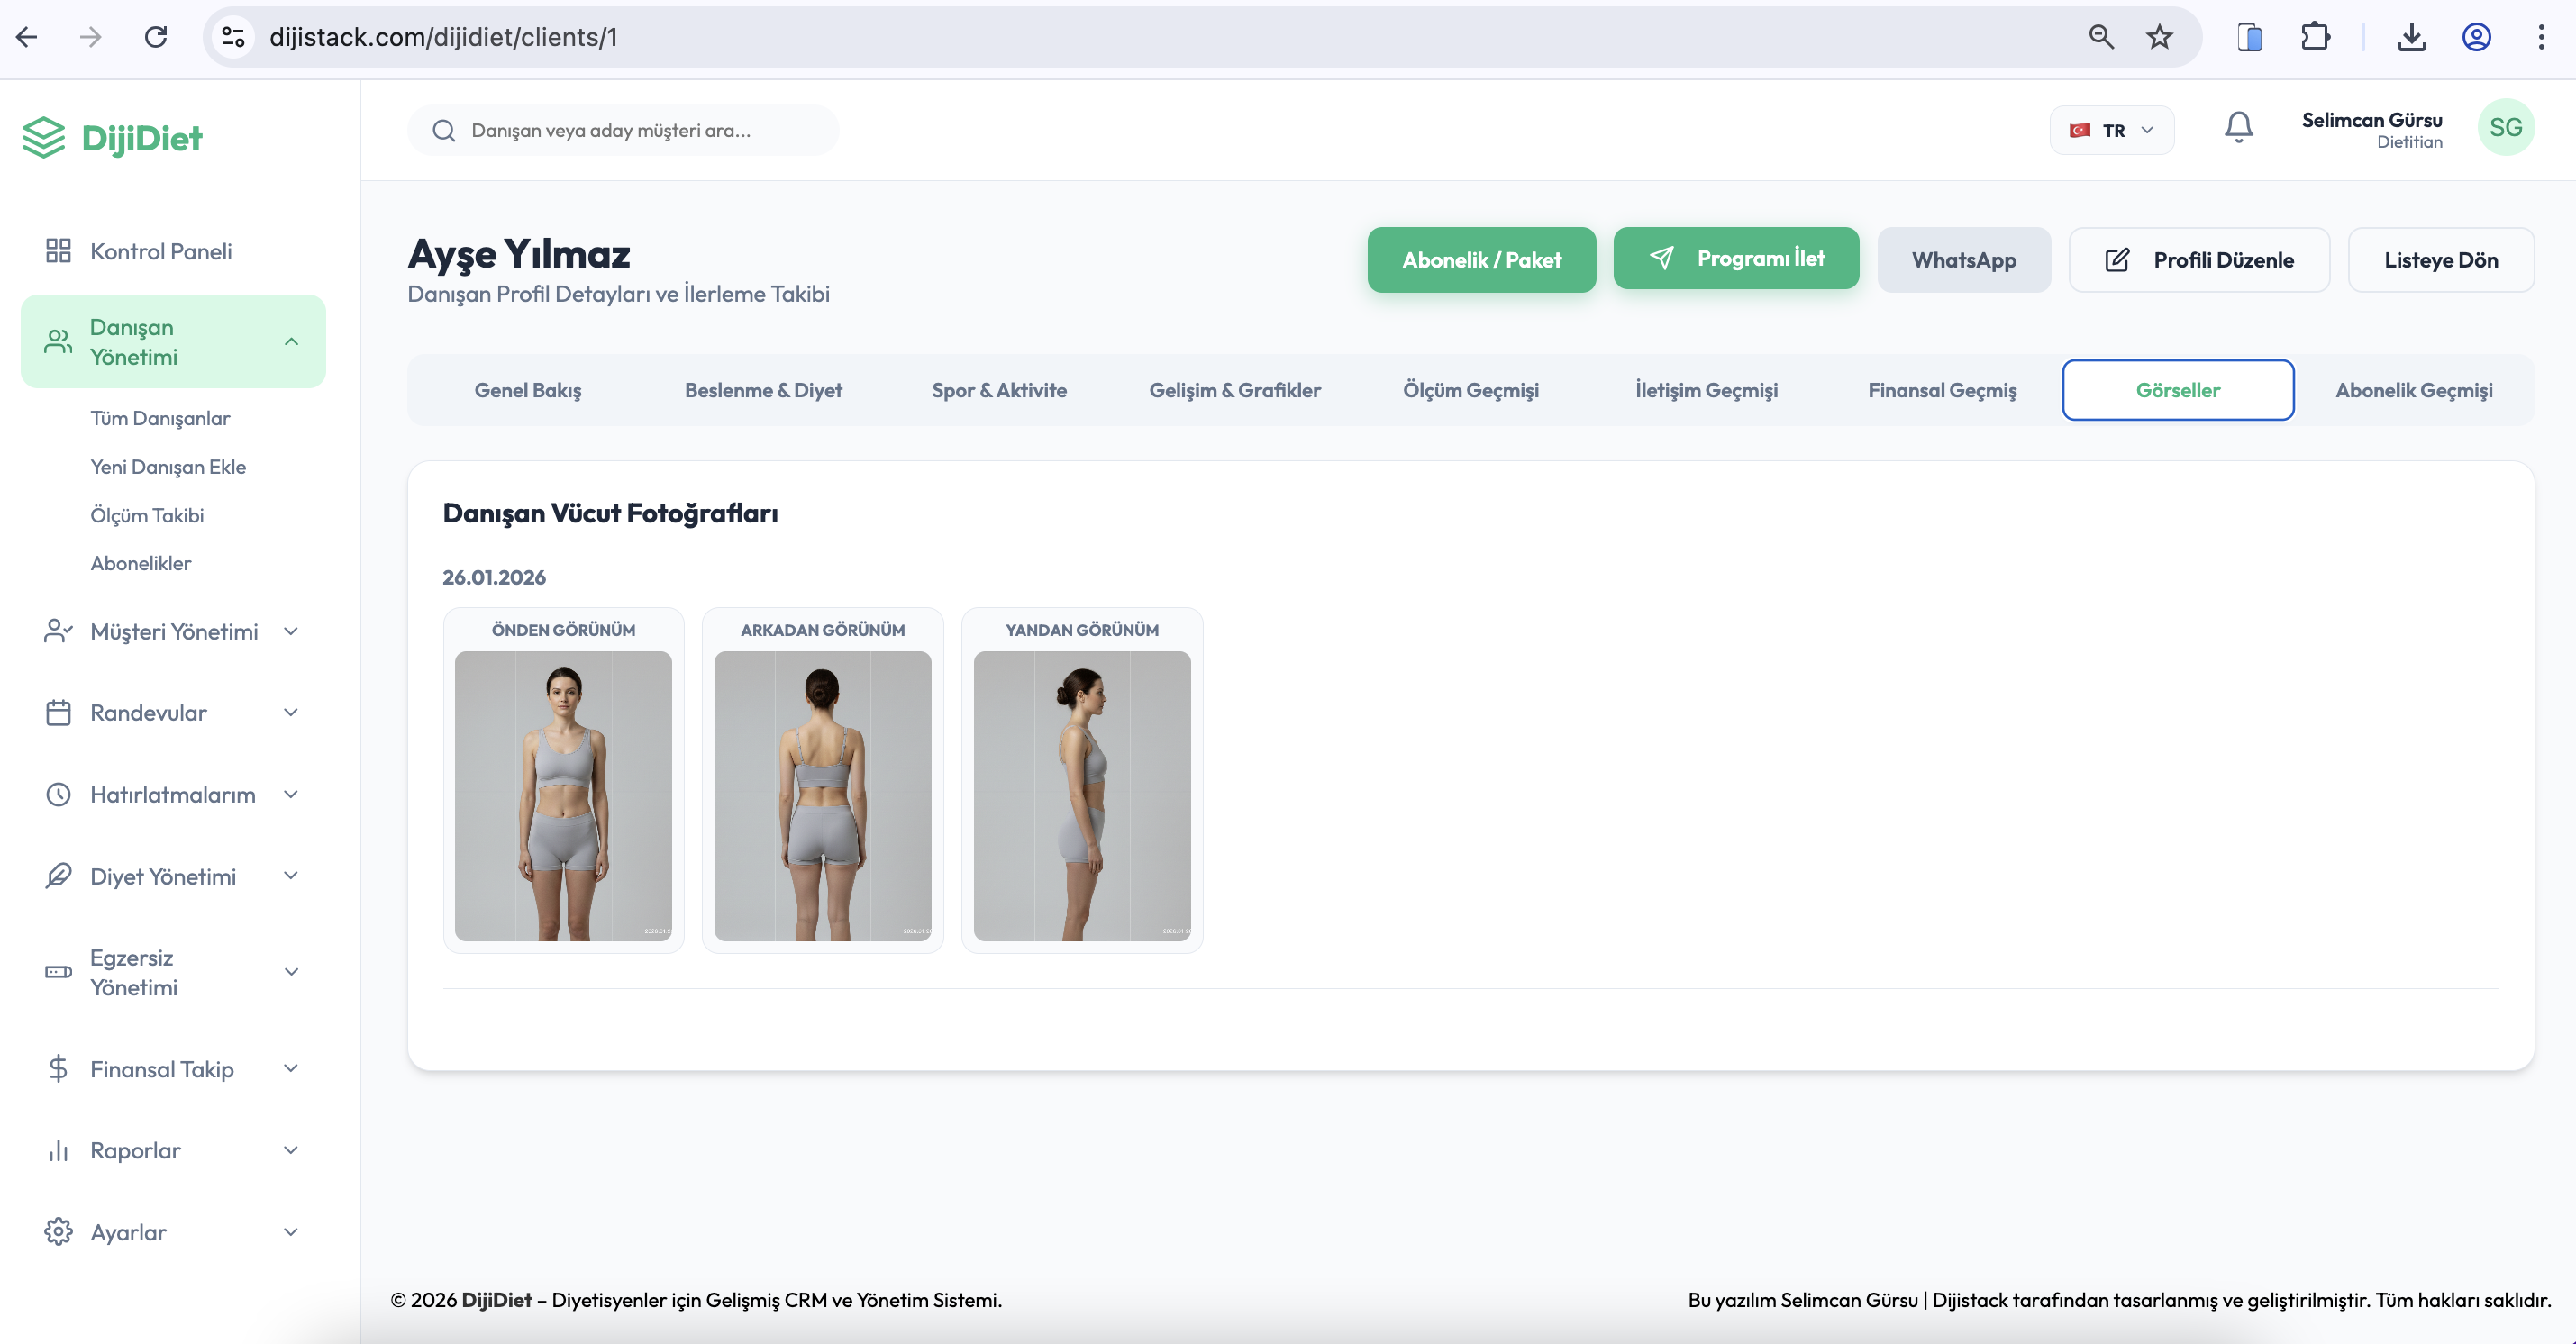This screenshot has width=2576, height=1344.
Task: Switch to the Ölçüm Geçmişi tab
Action: pyautogui.click(x=1471, y=390)
